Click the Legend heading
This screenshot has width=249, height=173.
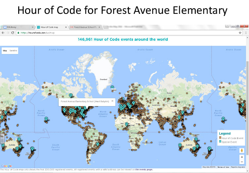(x=225, y=133)
